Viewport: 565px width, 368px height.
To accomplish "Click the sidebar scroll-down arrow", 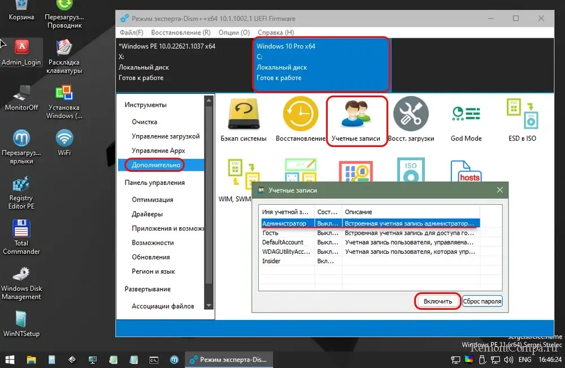I will 208,305.
